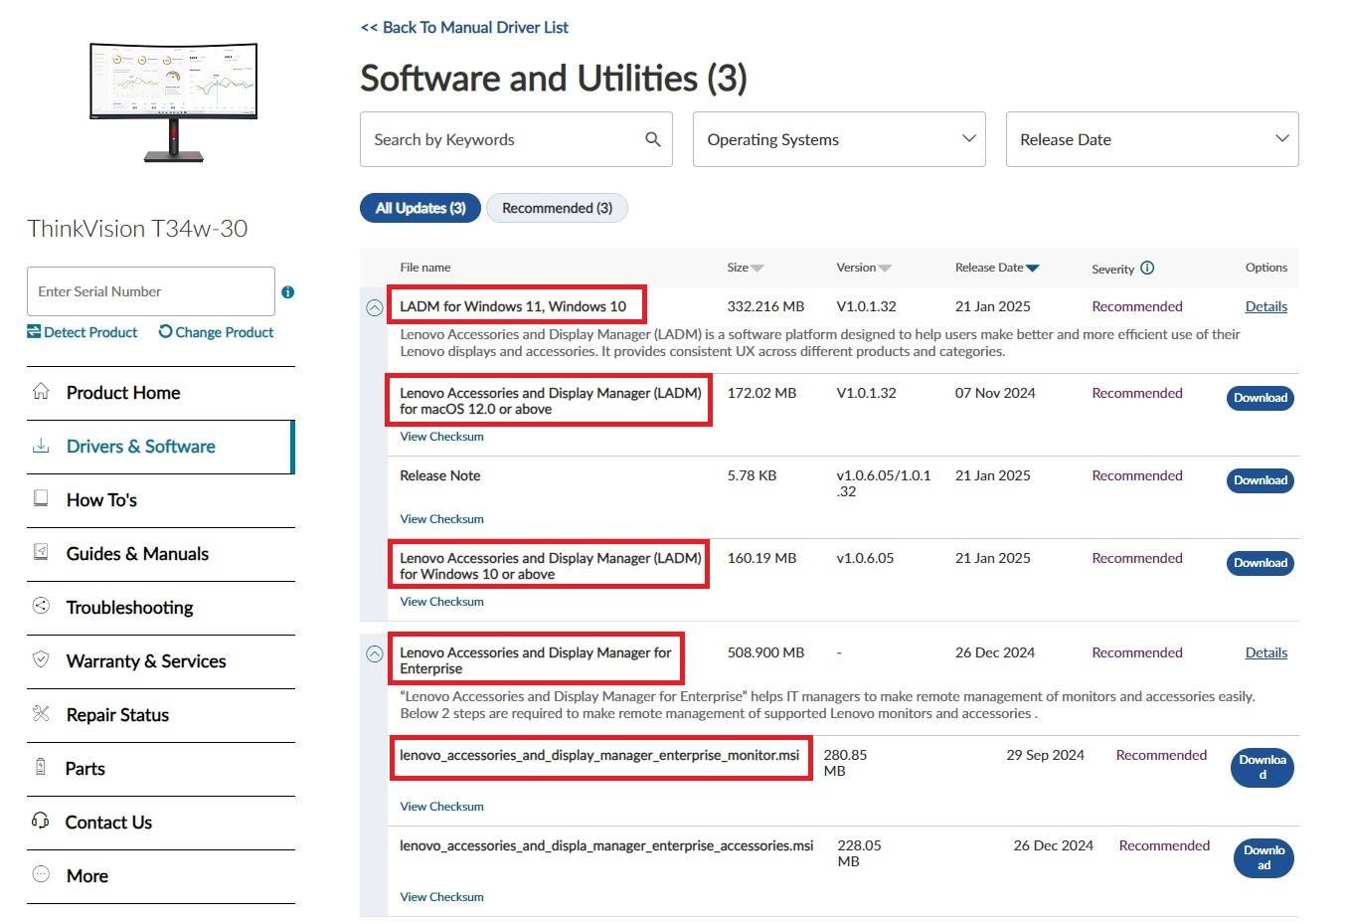
Task: Download LADM for macOS 12.0
Action: pos(1260,398)
